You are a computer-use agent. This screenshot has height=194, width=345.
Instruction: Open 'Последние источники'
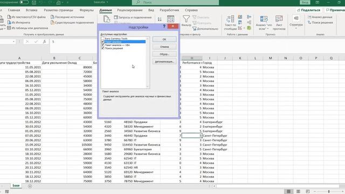67,17
